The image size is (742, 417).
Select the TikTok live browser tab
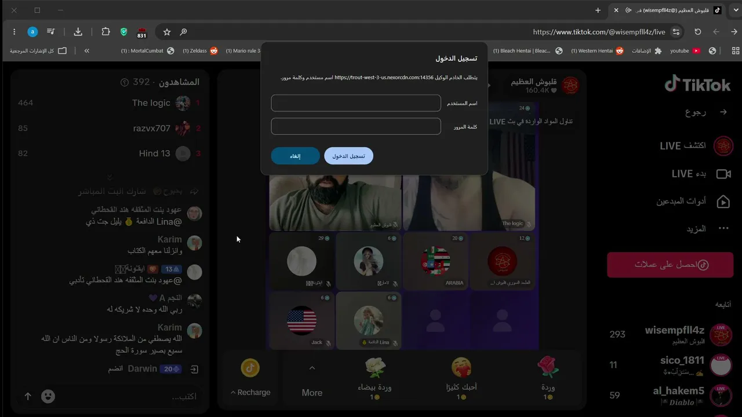click(x=667, y=10)
